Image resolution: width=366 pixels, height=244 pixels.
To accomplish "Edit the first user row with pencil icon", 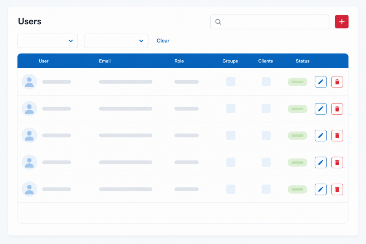I will 321,82.
